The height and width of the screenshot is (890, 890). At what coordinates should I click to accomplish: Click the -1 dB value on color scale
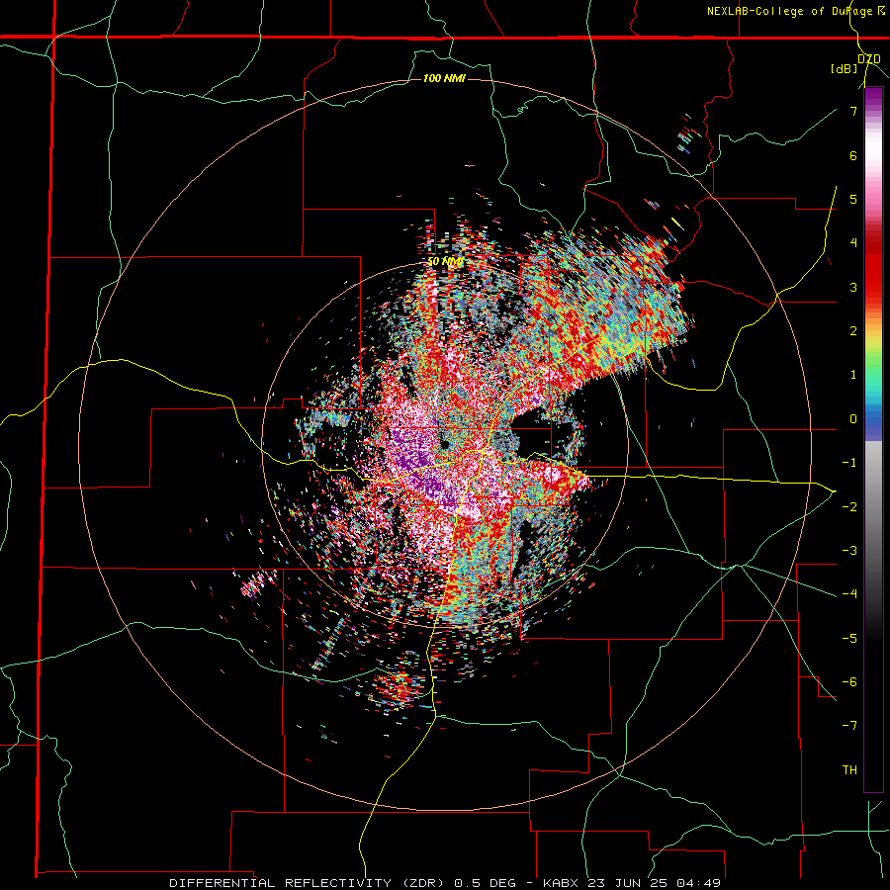(849, 463)
